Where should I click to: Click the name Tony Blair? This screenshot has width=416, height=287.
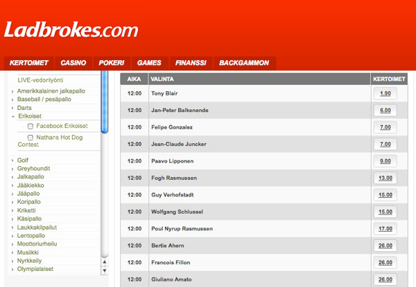click(x=164, y=93)
